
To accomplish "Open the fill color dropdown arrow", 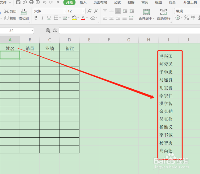I will click(x=78, y=18).
